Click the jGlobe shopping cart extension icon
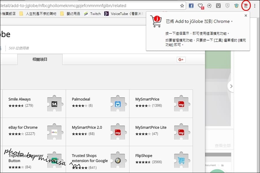The height and width of the screenshot is (173, 260). point(245,5)
